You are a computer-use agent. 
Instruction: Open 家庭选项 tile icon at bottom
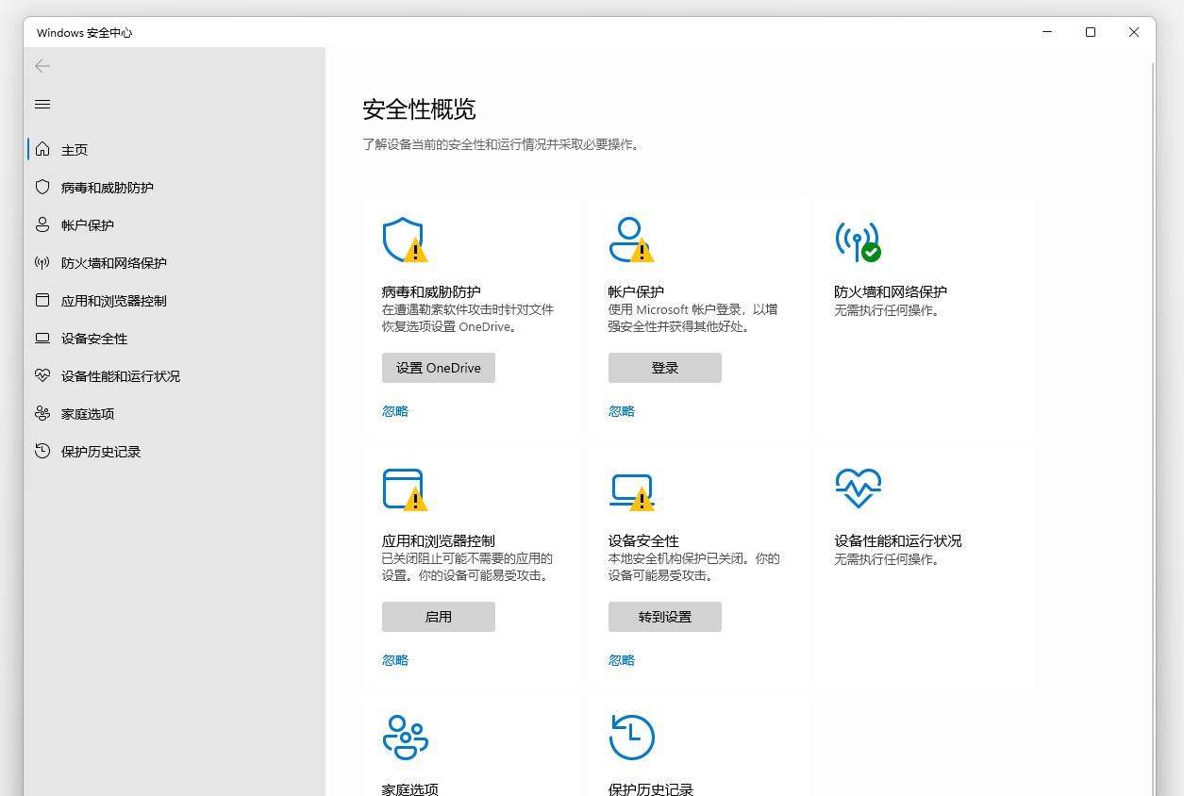[x=405, y=738]
